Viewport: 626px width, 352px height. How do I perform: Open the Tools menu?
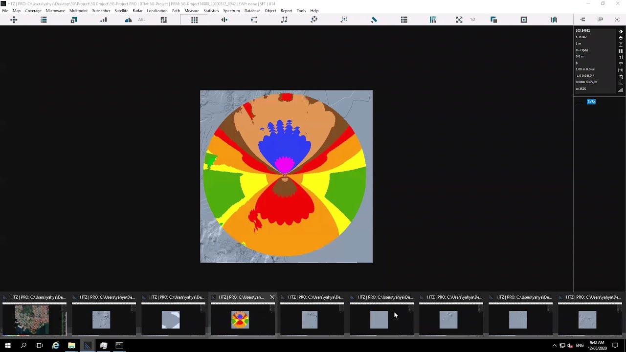coord(301,11)
